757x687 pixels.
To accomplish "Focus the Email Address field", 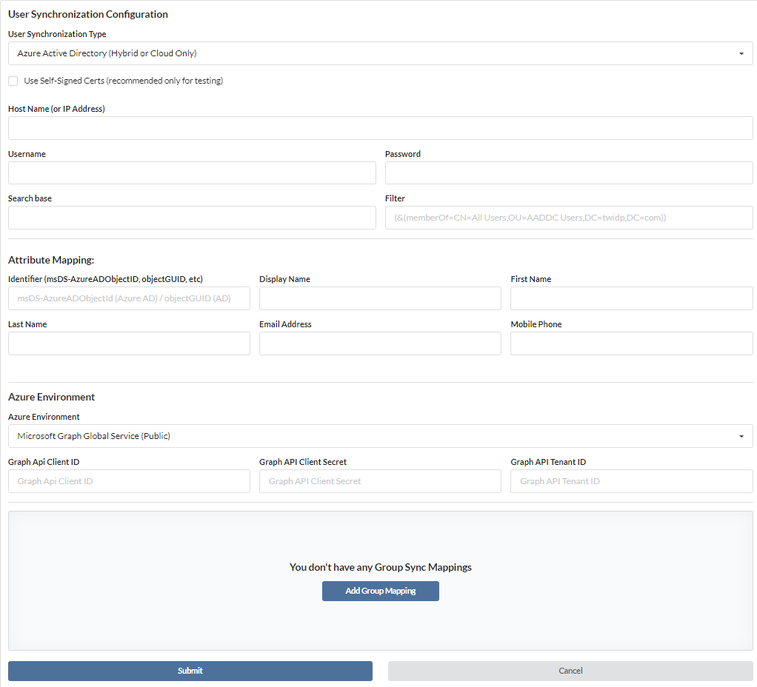I will 380,343.
